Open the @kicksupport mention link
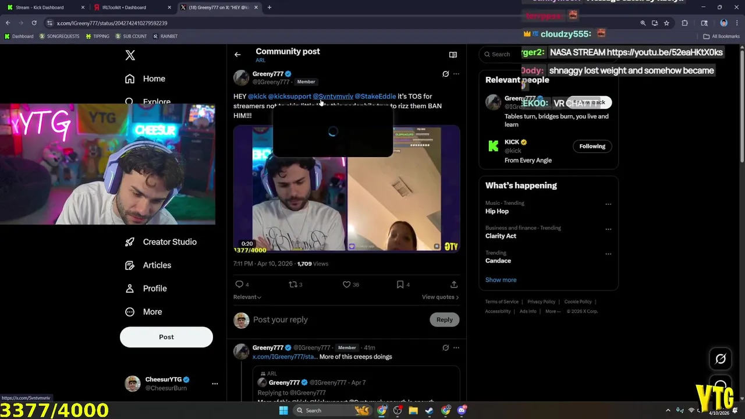The width and height of the screenshot is (745, 419). (x=289, y=97)
